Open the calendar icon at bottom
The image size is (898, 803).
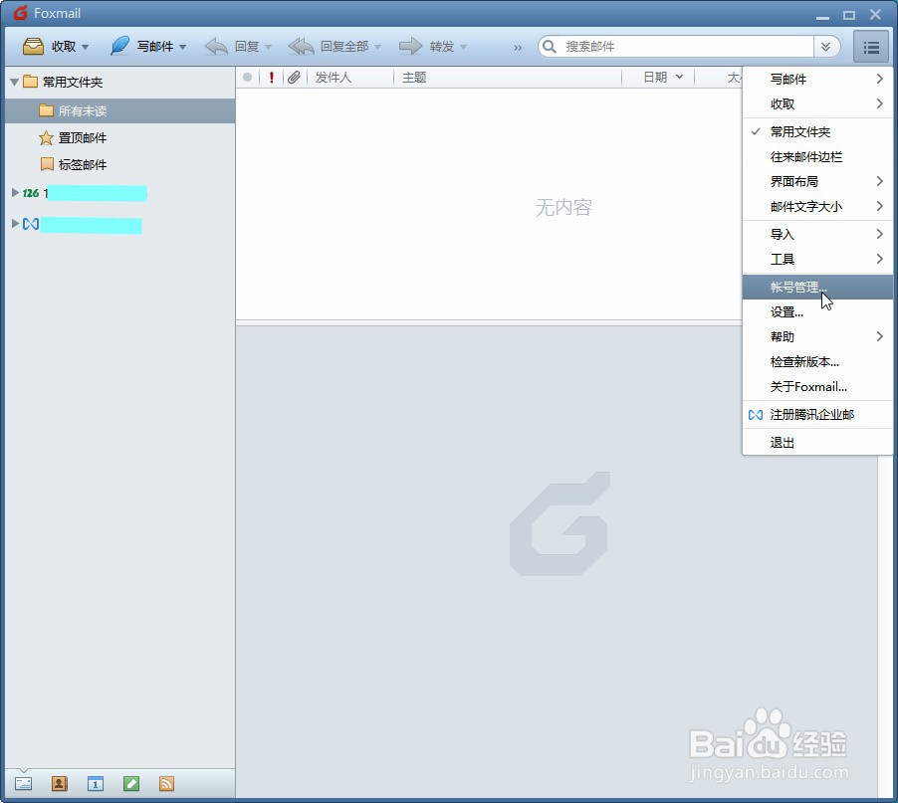point(95,783)
